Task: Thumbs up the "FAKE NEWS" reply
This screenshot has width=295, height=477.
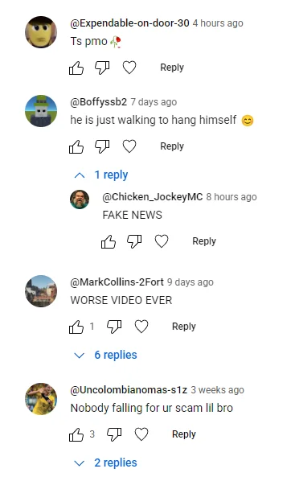Action: (x=109, y=241)
